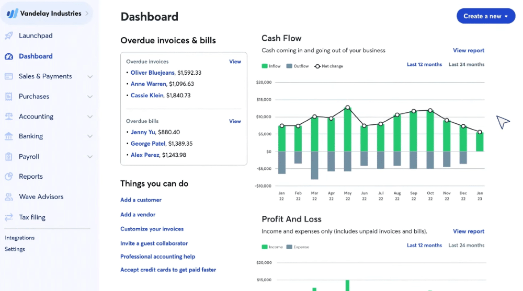Expand the Sales & Payments chevron
Image resolution: width=523 pixels, height=291 pixels.
click(x=90, y=77)
